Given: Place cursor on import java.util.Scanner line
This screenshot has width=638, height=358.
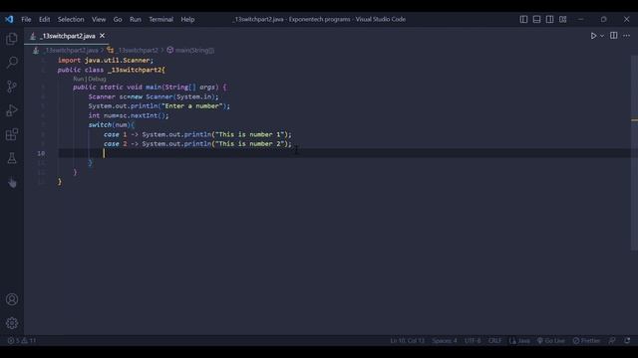Looking at the screenshot, I should click(x=106, y=60).
